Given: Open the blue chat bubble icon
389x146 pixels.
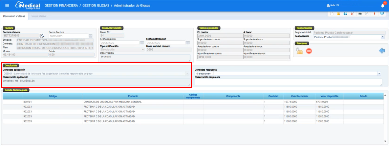Looking at the screenshot, I should pyautogui.click(x=382, y=14).
